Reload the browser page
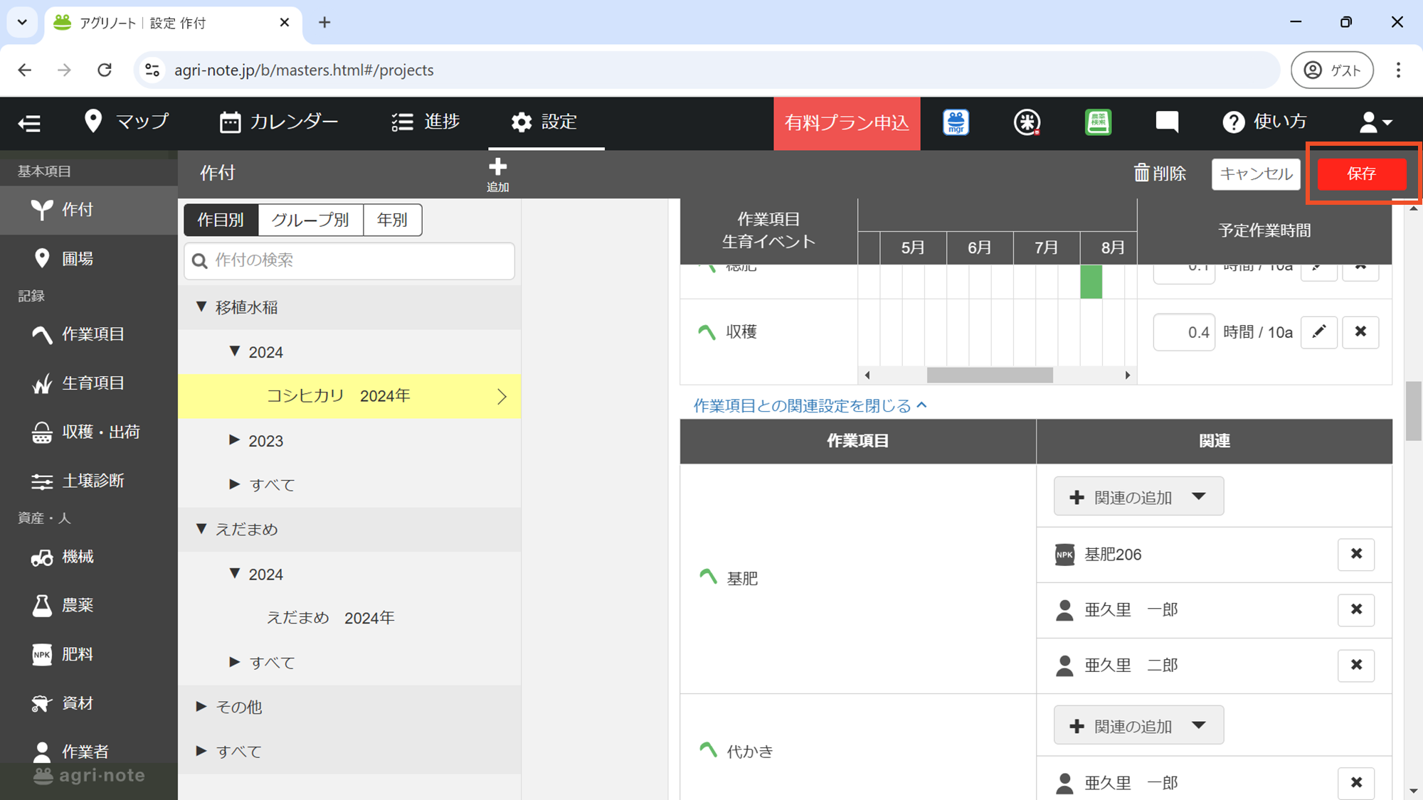1423x800 pixels. 105,70
